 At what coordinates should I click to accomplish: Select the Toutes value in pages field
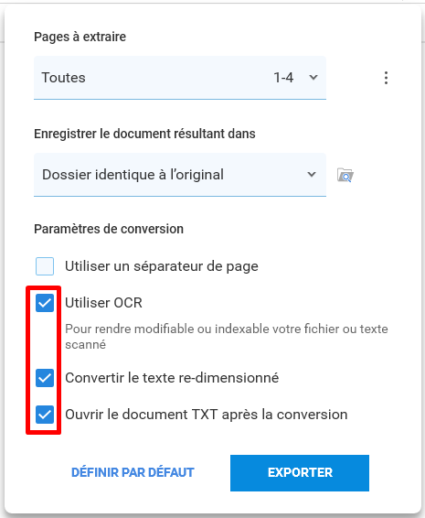click(x=63, y=78)
